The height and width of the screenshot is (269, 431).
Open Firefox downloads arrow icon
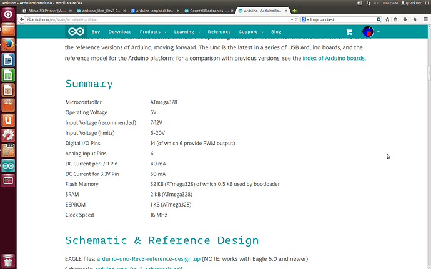point(405,19)
